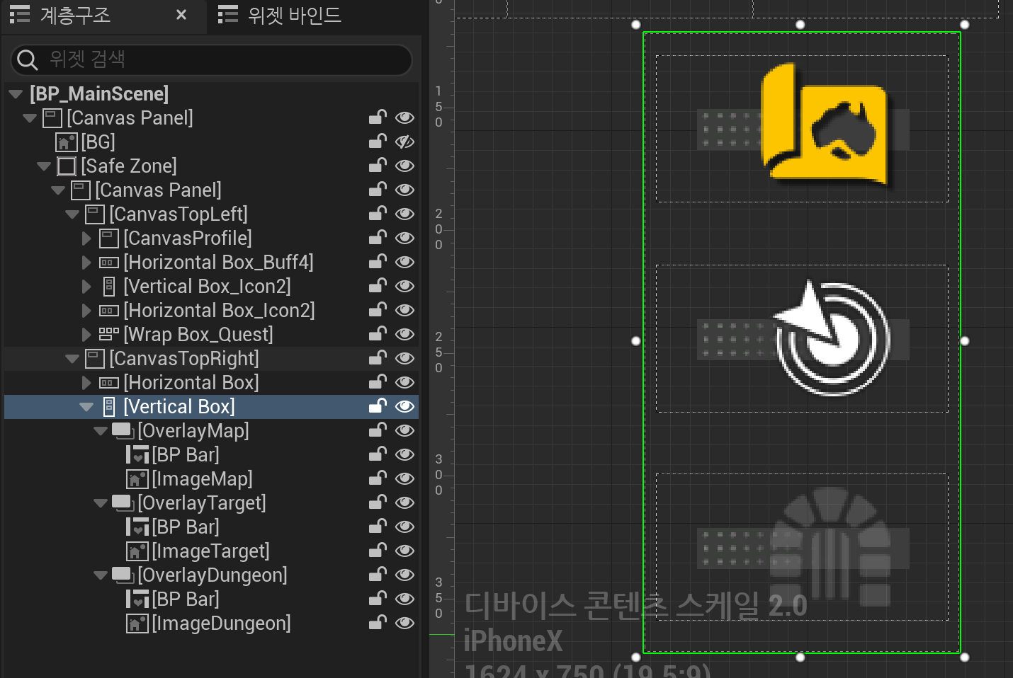Collapse the OverlayMap node
This screenshot has width=1013, height=678.
click(101, 431)
